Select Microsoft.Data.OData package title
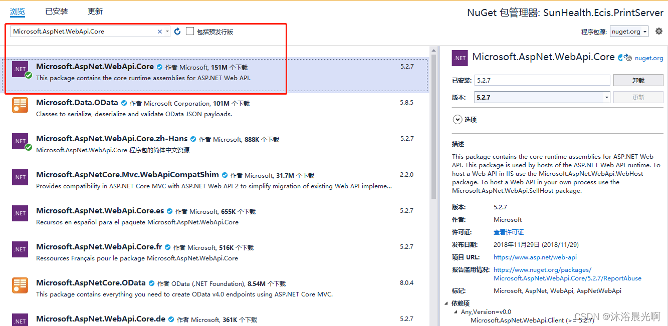The height and width of the screenshot is (326, 668). point(77,103)
